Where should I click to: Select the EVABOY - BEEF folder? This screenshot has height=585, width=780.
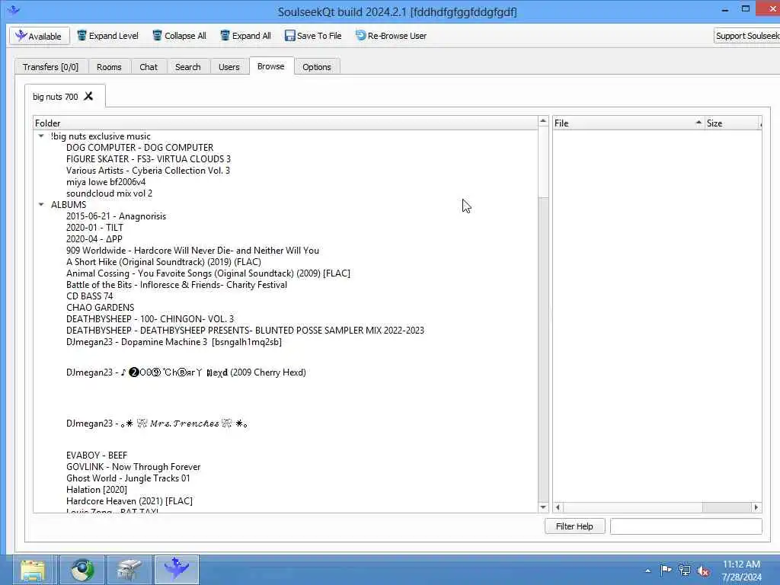[x=97, y=456]
